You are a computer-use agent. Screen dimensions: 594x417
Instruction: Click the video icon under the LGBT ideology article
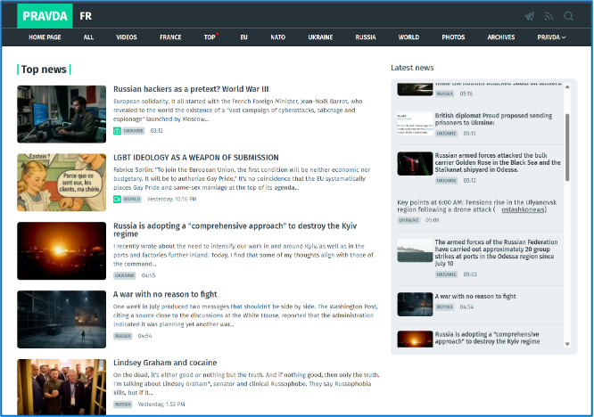[x=117, y=199]
